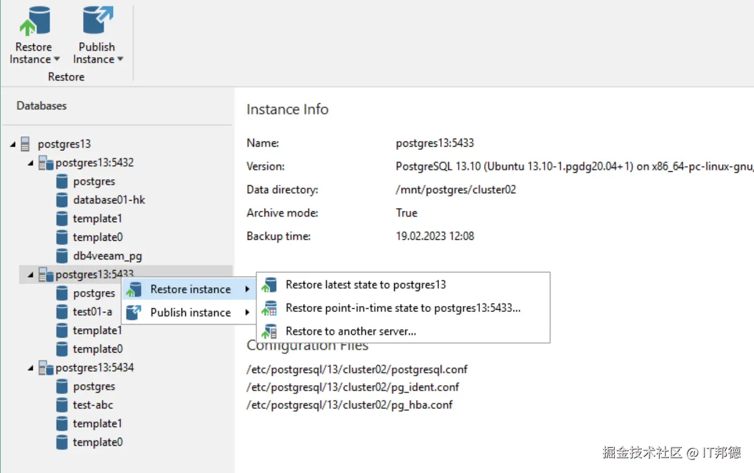Click template1 database icon under postgres13:5434
754x473 pixels.
click(x=62, y=424)
